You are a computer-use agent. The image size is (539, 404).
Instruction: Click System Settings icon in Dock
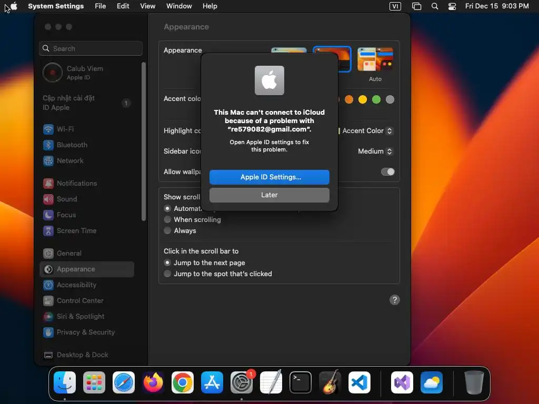[x=242, y=382]
